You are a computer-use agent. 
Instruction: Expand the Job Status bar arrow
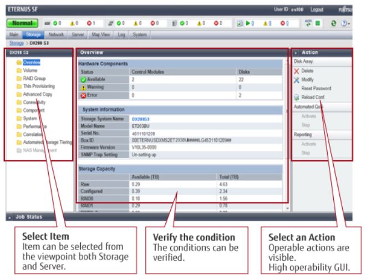[x=9, y=217]
